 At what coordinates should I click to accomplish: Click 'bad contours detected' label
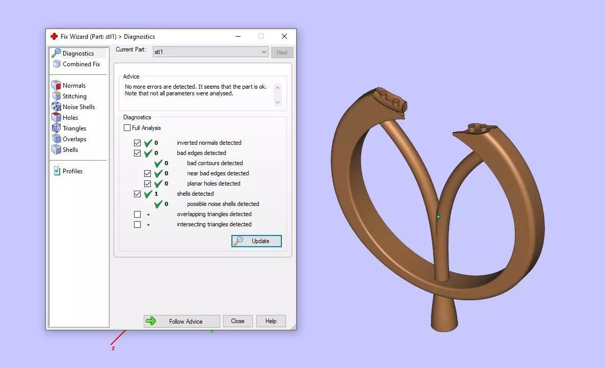coord(215,163)
